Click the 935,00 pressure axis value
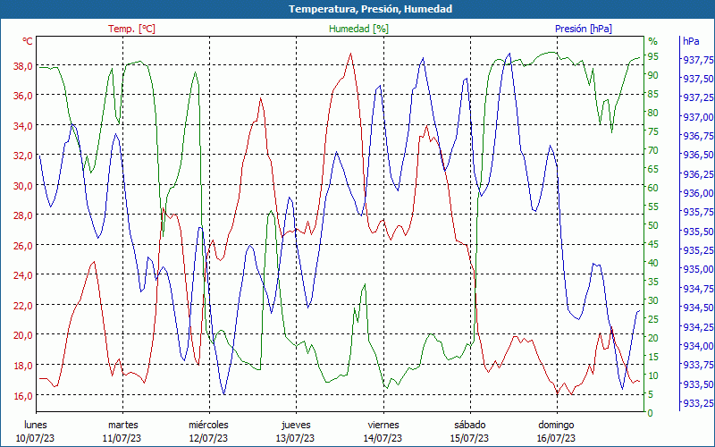 (698, 269)
